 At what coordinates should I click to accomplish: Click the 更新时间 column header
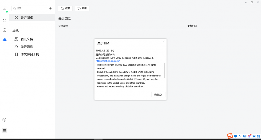[192, 26]
